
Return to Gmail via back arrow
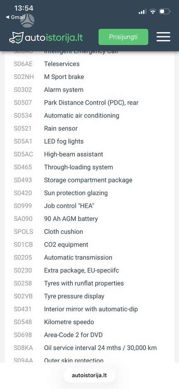[x=15, y=17]
